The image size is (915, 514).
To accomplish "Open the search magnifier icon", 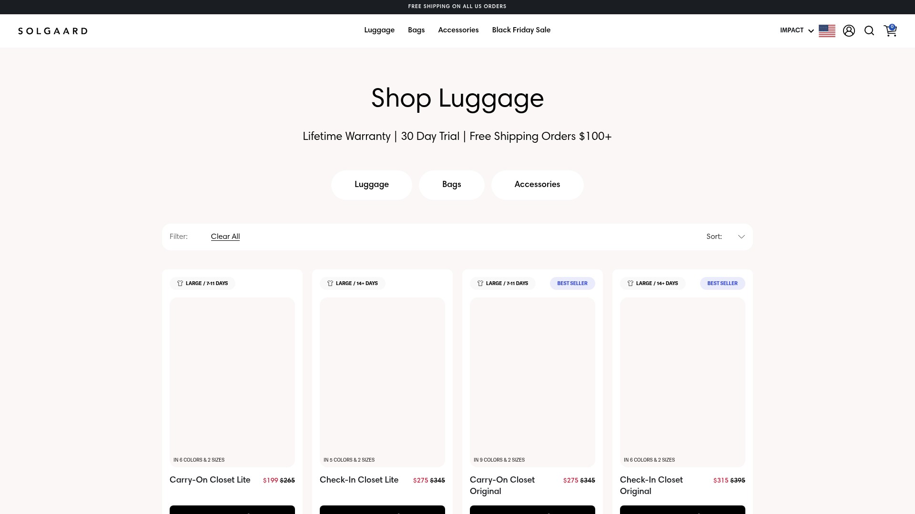I will 869,31.
